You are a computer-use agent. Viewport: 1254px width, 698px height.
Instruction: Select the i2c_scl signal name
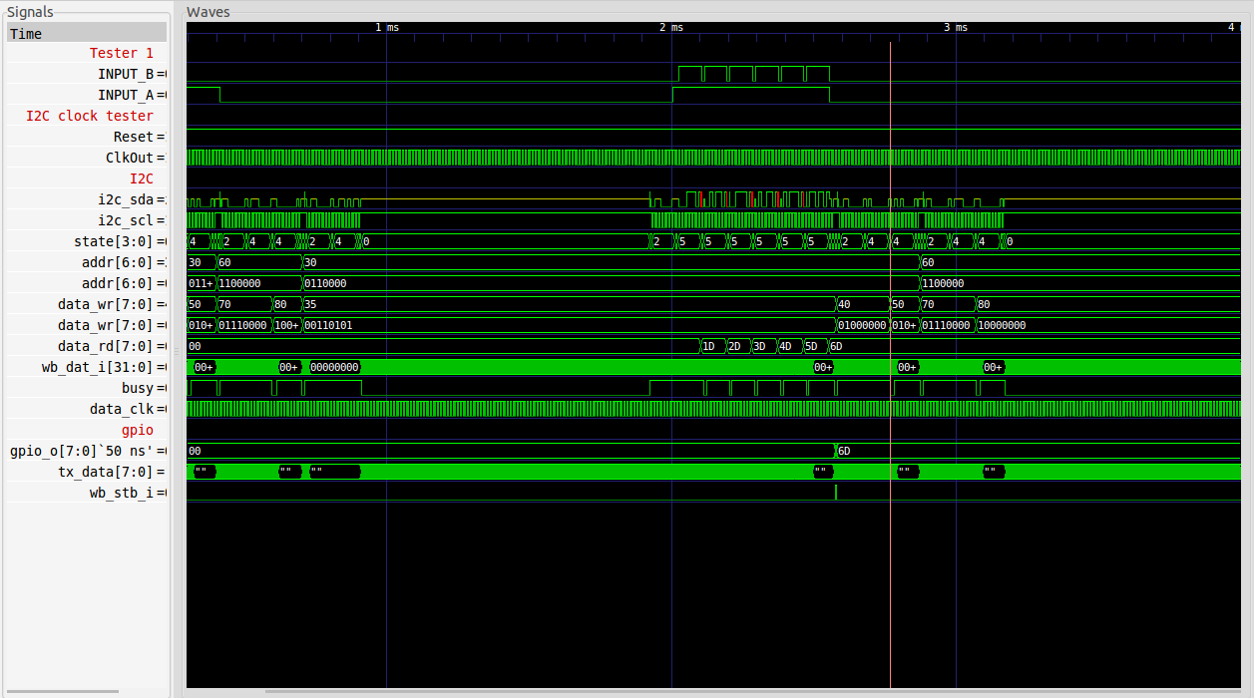click(x=126, y=220)
